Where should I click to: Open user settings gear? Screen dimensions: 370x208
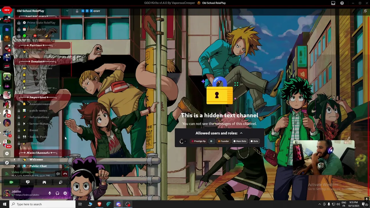(x=65, y=193)
